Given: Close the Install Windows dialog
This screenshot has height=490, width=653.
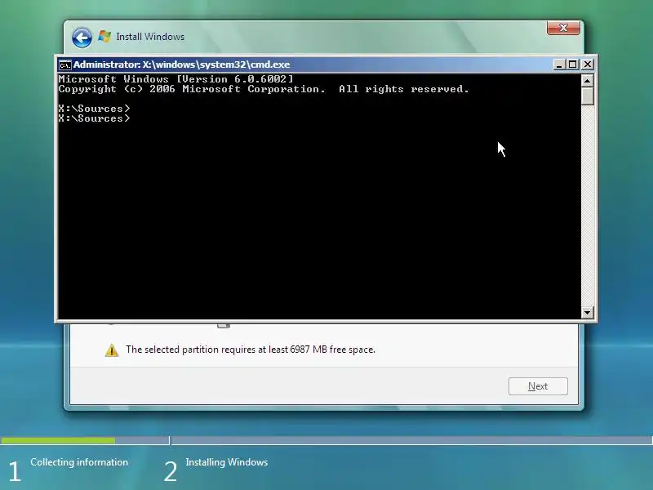Looking at the screenshot, I should tap(563, 28).
